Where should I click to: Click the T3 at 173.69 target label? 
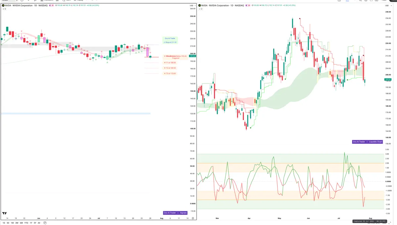coord(170,74)
